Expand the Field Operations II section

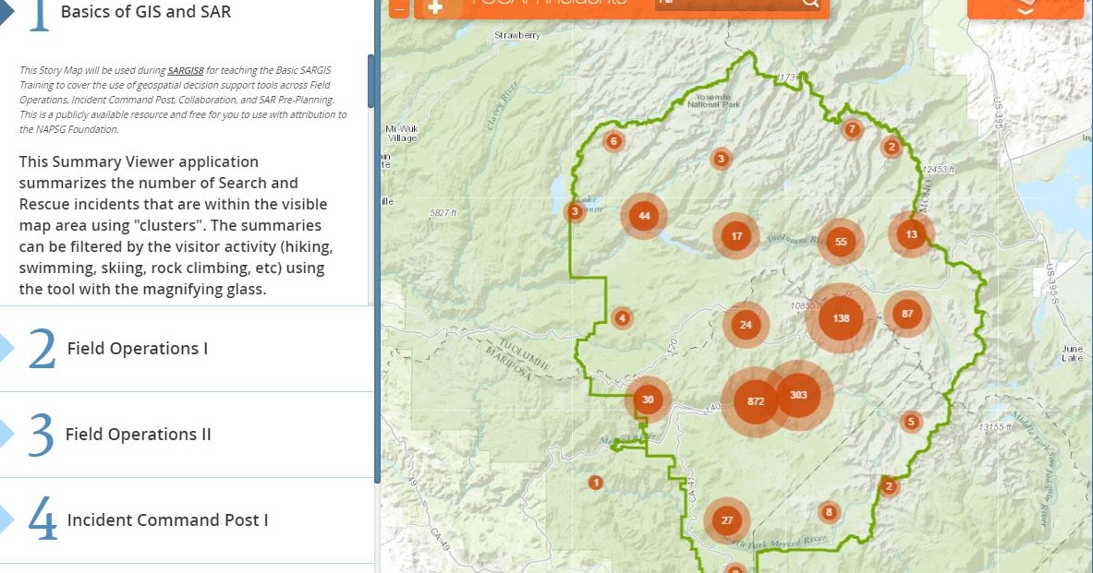coord(139,435)
